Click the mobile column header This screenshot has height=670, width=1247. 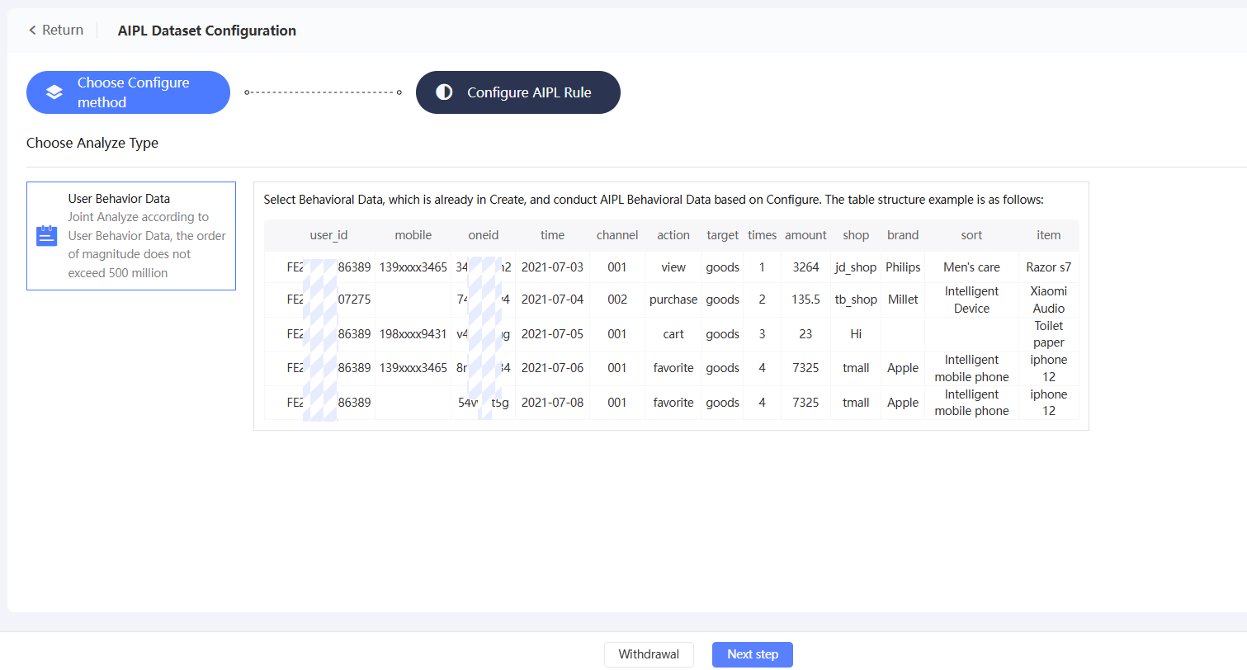click(x=413, y=235)
